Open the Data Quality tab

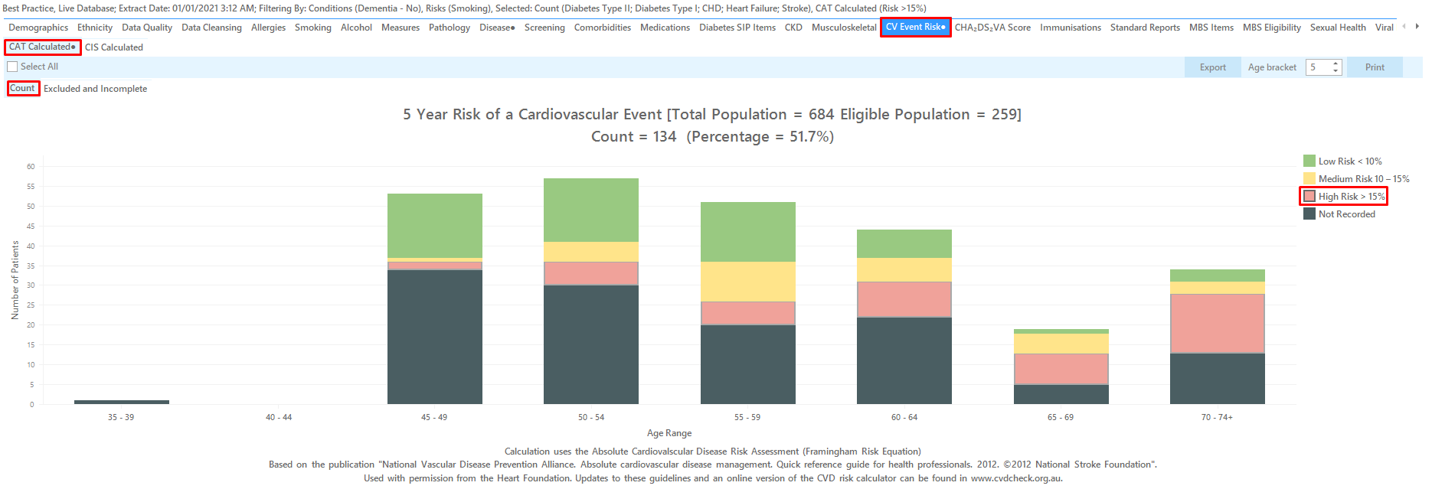point(147,28)
